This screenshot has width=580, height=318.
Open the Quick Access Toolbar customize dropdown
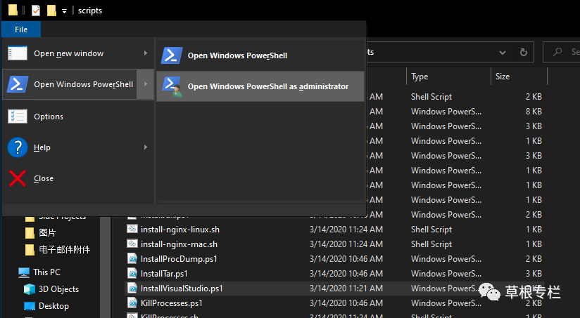click(64, 11)
